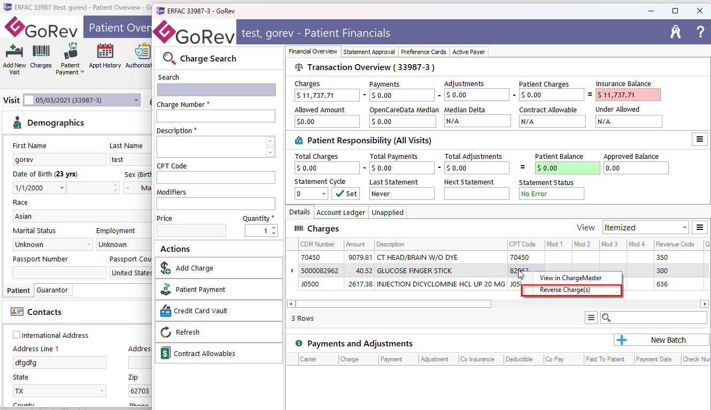
Task: Open the Statement Cycle dropdown
Action: click(324, 194)
